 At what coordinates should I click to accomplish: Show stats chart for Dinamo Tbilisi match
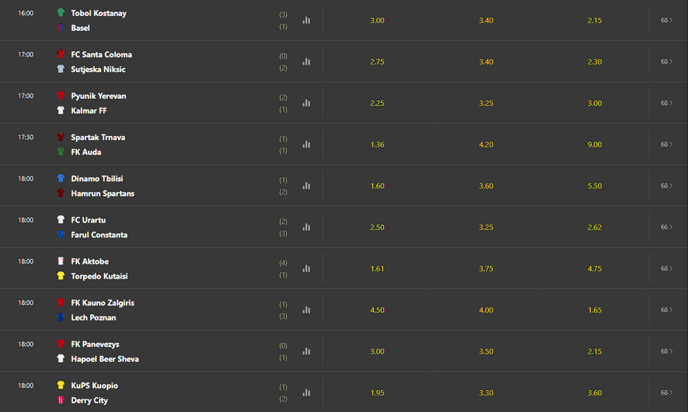306,185
